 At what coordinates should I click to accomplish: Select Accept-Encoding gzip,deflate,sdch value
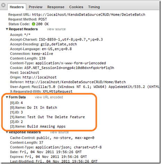pyautogui.click(x=59, y=44)
